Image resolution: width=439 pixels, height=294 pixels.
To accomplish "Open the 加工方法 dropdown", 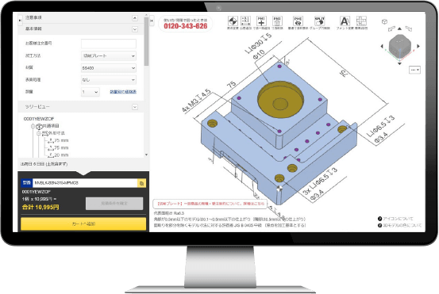I will [109, 56].
